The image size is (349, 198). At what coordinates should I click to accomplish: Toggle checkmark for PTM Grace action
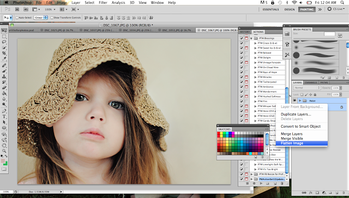242,43
